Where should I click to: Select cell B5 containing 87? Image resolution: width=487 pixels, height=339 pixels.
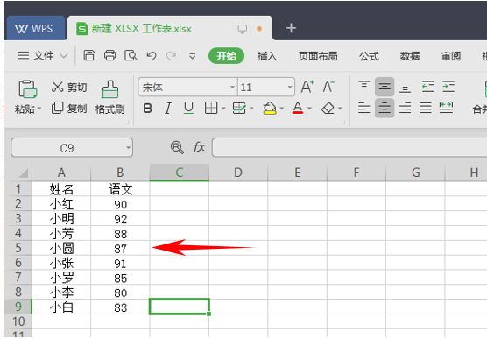point(120,248)
